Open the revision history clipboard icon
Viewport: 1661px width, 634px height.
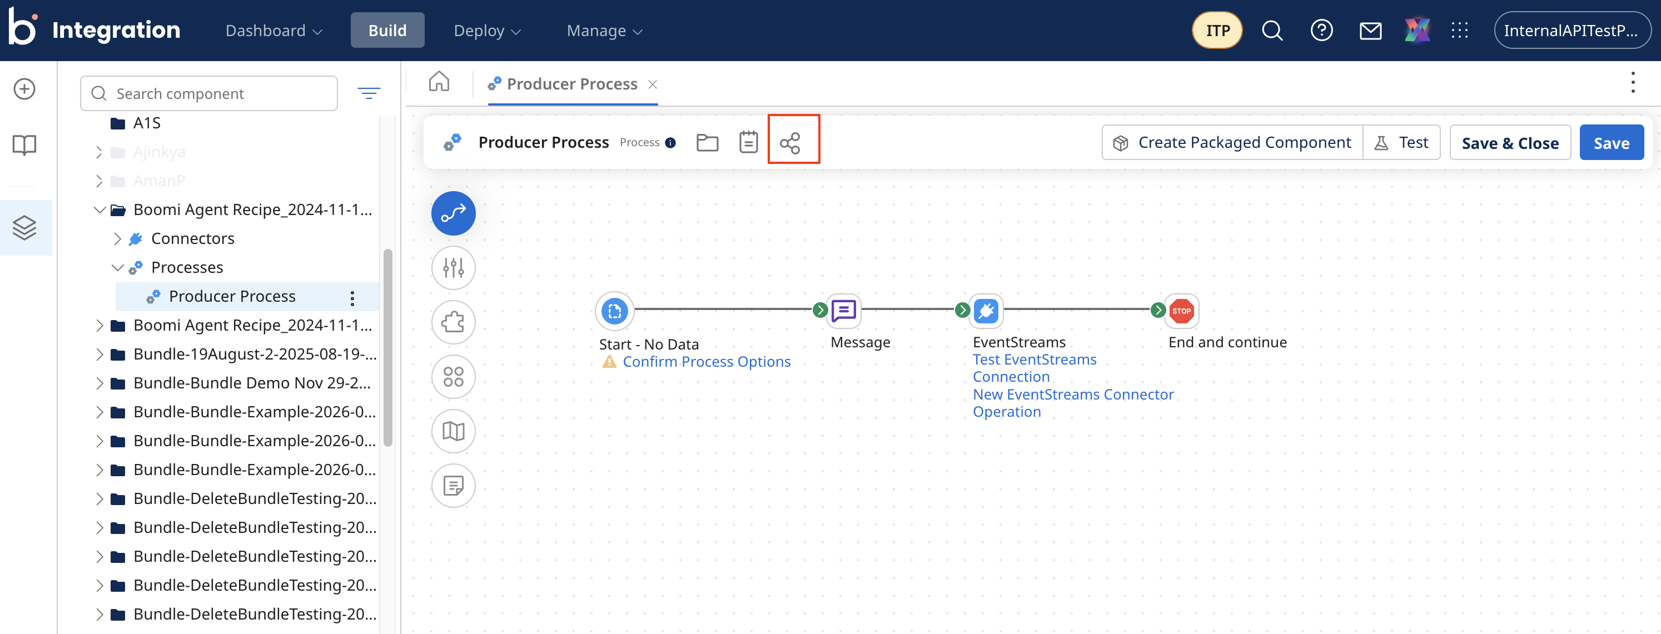pos(748,142)
